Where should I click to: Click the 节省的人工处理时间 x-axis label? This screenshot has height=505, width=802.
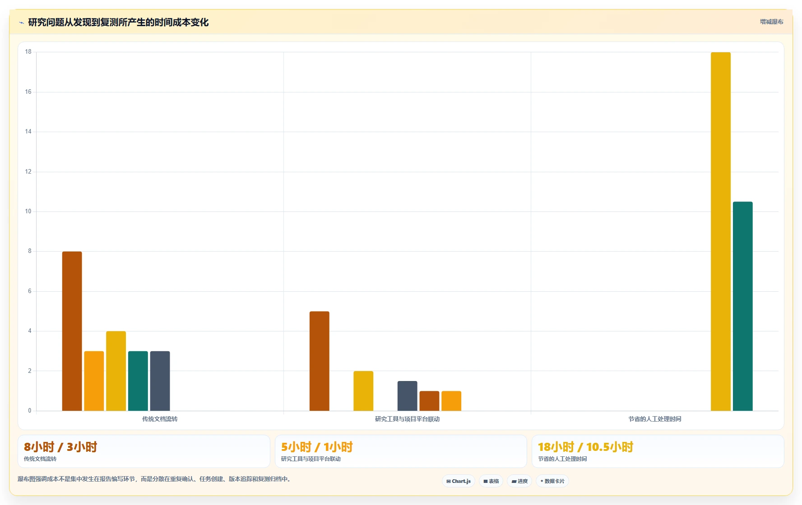[655, 419]
